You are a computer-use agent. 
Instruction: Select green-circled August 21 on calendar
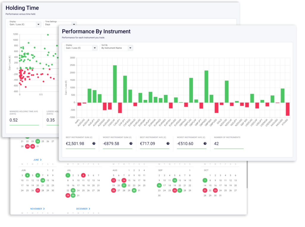click(x=124, y=185)
